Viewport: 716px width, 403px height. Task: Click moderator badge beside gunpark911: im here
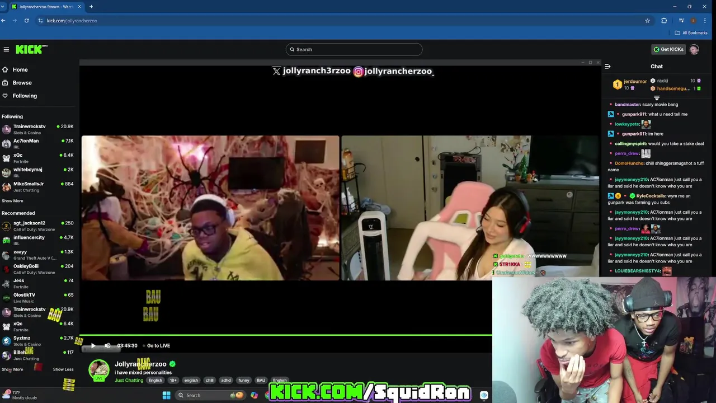pos(611,134)
